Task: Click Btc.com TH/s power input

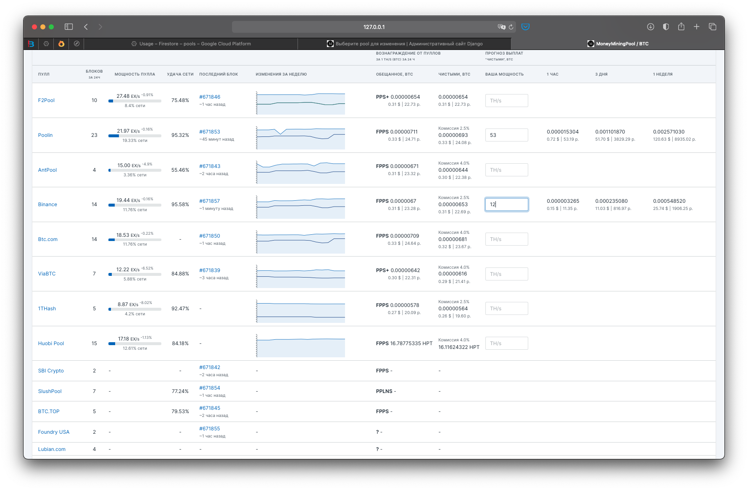Action: tap(506, 239)
